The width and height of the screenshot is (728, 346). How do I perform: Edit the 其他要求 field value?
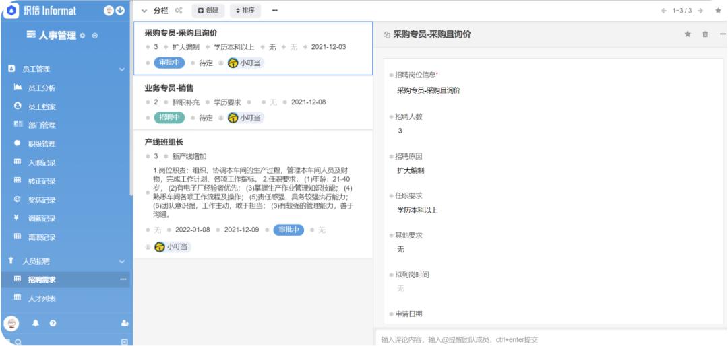coord(400,250)
